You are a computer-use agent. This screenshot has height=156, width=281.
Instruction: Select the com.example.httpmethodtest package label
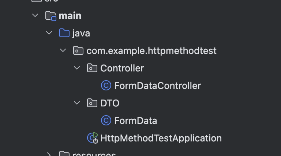coord(151,51)
